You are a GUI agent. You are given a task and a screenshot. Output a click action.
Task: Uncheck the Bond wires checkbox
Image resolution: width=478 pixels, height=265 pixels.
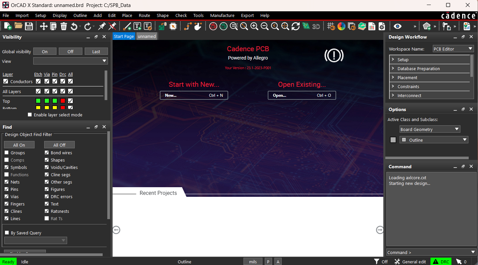(x=47, y=153)
